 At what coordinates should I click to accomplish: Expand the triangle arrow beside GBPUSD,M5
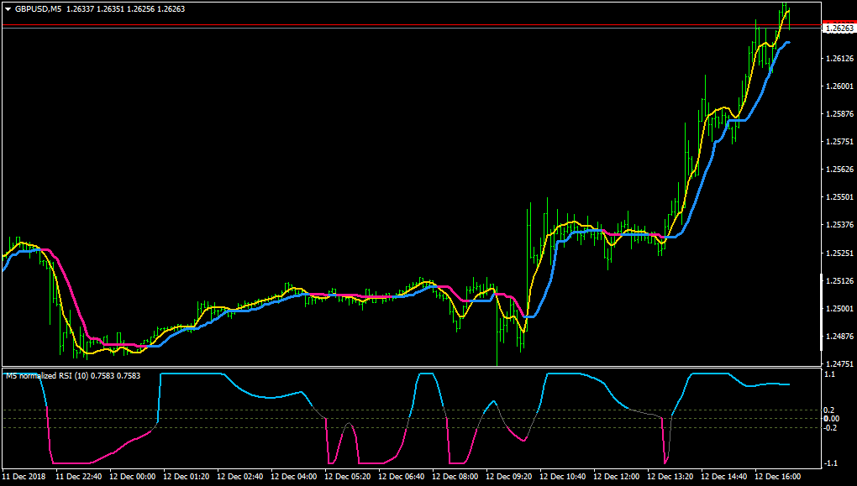pos(8,9)
